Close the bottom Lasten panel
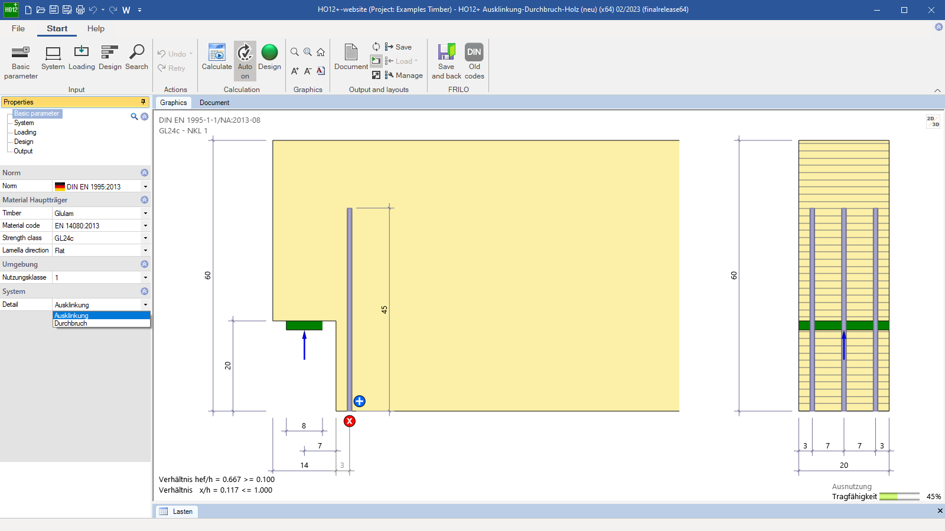This screenshot has width=945, height=531. click(x=940, y=511)
